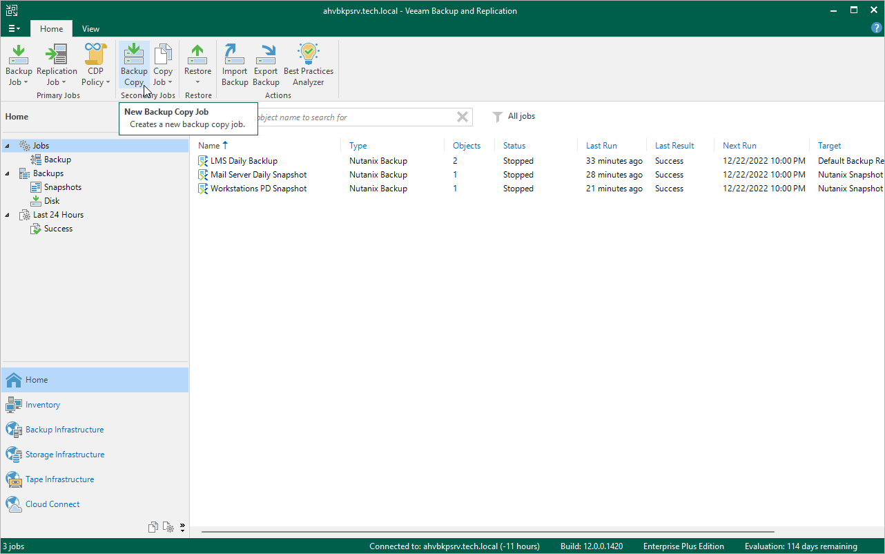
Task: Select the Mail Server Daily Snapshot job name
Action: click(x=258, y=175)
